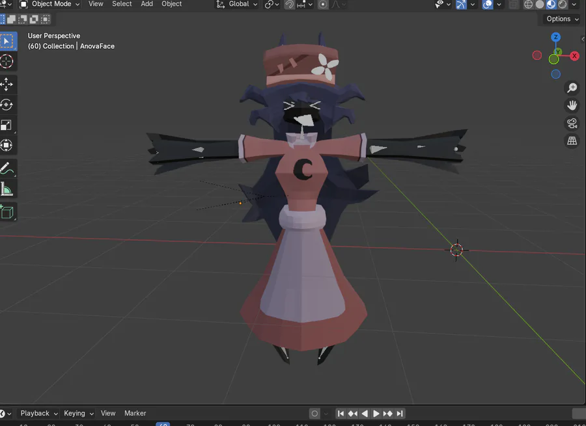The width and height of the screenshot is (586, 426).
Task: Toggle proportional editing circle button
Action: point(323,5)
